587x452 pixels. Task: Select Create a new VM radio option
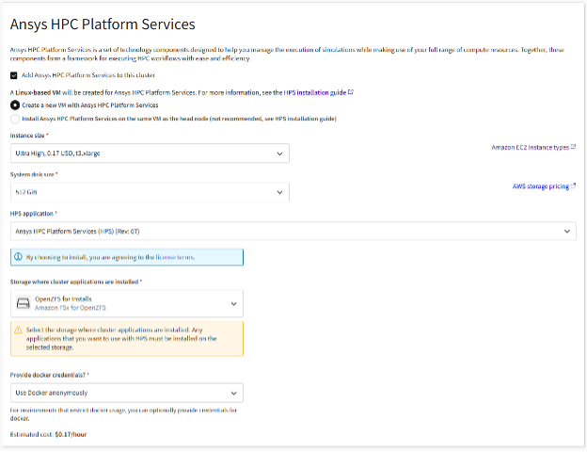tap(15, 105)
